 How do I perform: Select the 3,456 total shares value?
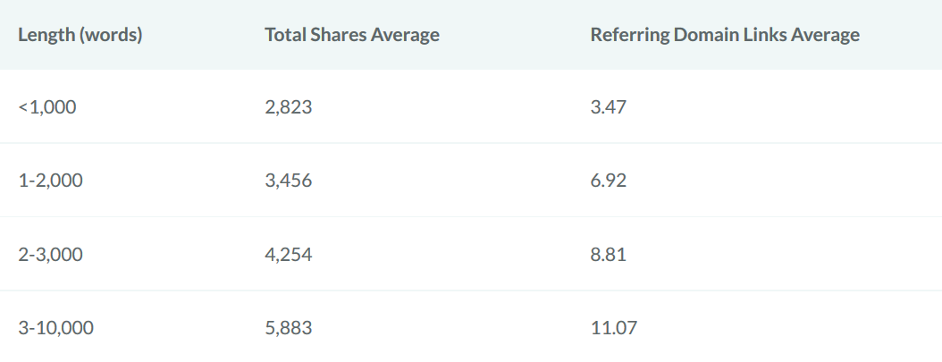pos(289,181)
